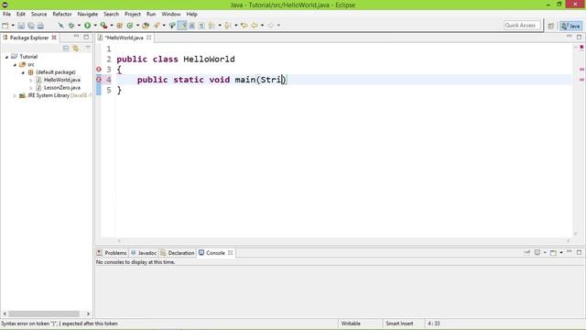Screen dimensions: 586x330
Task: Click the error marker on line 3
Action: pos(99,70)
